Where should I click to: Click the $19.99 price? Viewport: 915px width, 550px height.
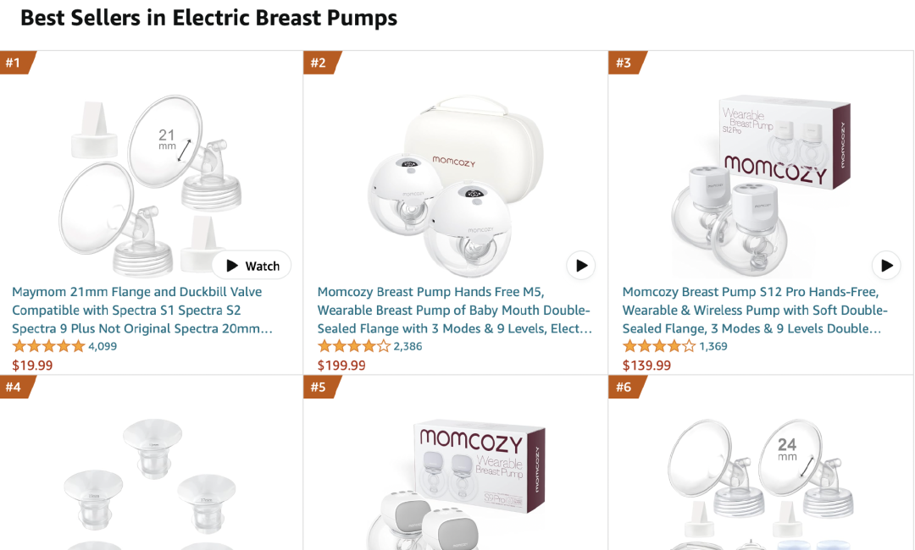32,366
